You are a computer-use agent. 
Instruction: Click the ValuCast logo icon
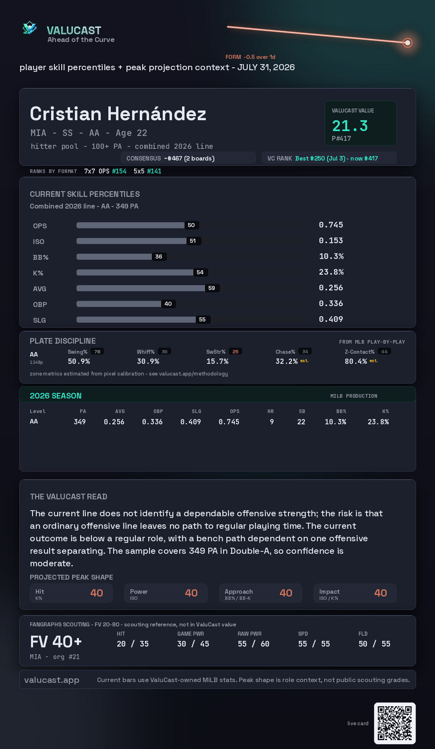(29, 28)
